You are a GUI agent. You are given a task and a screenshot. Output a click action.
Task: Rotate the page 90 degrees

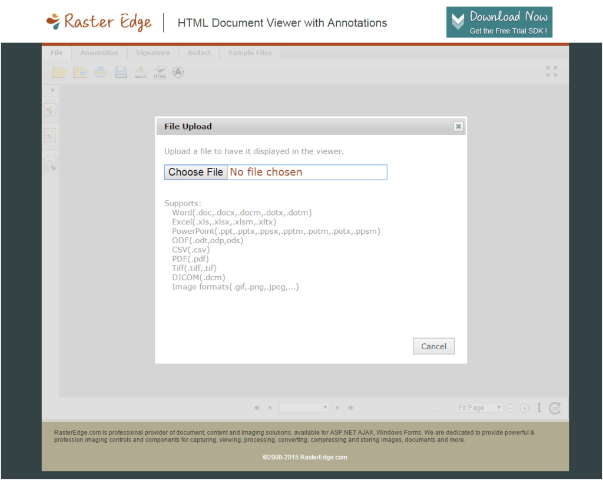(554, 408)
